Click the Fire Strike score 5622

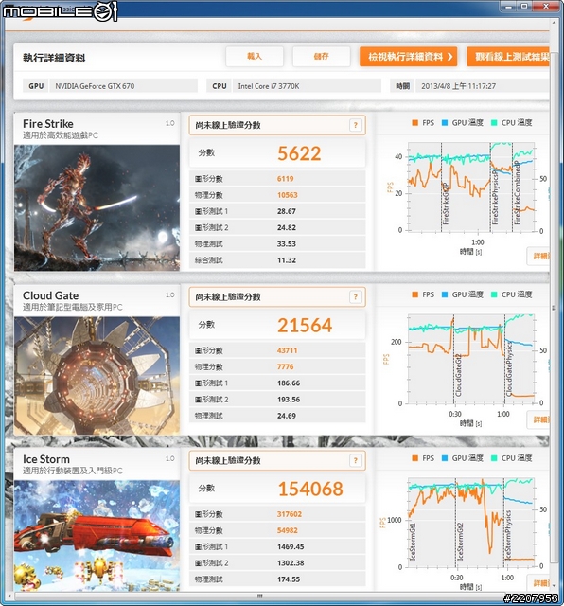point(299,153)
